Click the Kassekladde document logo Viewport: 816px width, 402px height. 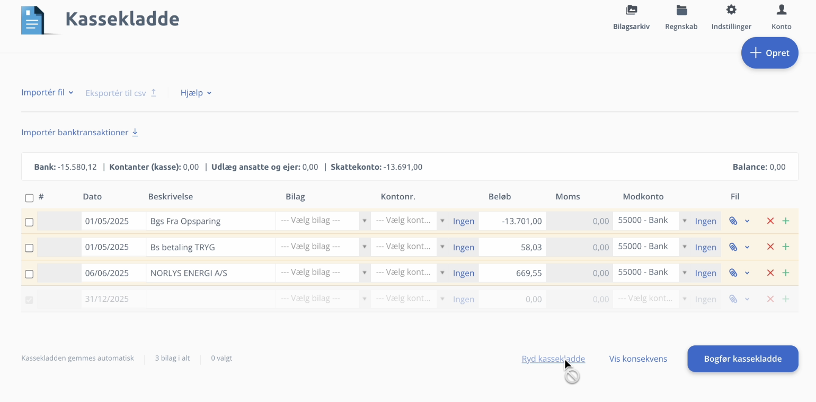click(33, 21)
